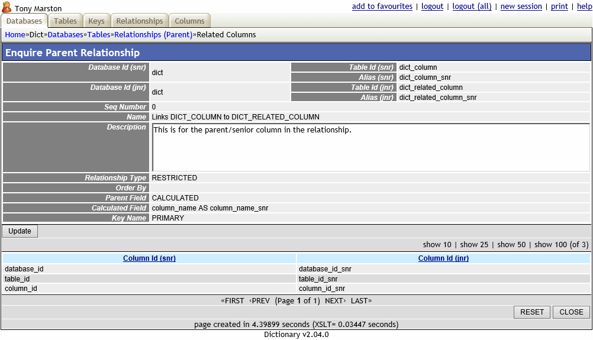Open the help link
593x340 pixels.
click(x=584, y=7)
